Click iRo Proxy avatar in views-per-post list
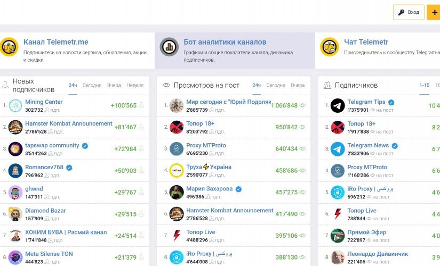Viewport: 440px width, 266px height. 177,257
